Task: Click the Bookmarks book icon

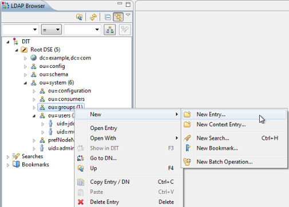Action: pyautogui.click(x=16, y=164)
